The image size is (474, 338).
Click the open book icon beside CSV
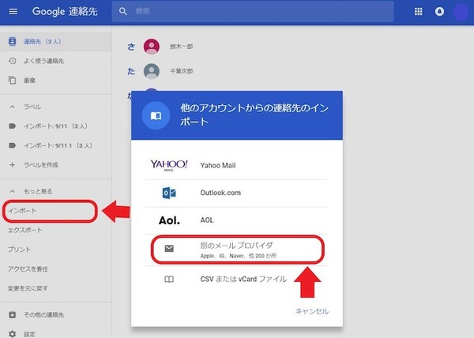169,279
